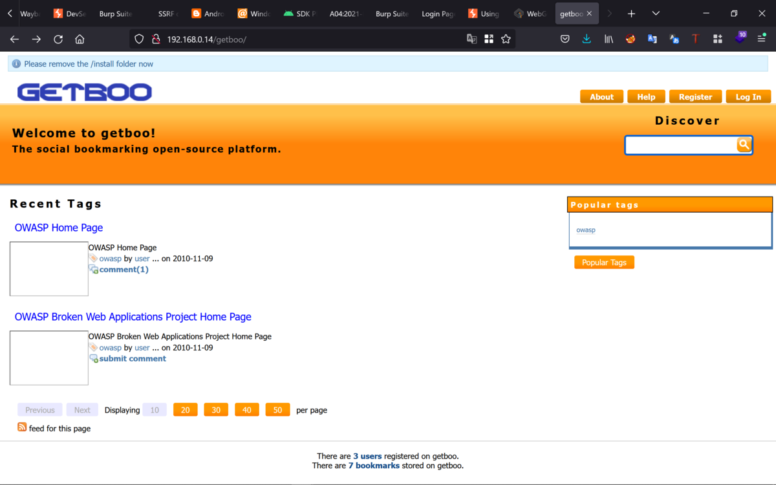
Task: Switch to the Using tab
Action: tap(484, 14)
